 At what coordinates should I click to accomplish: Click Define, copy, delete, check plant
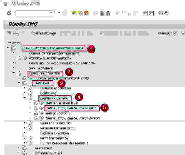click(x=71, y=108)
